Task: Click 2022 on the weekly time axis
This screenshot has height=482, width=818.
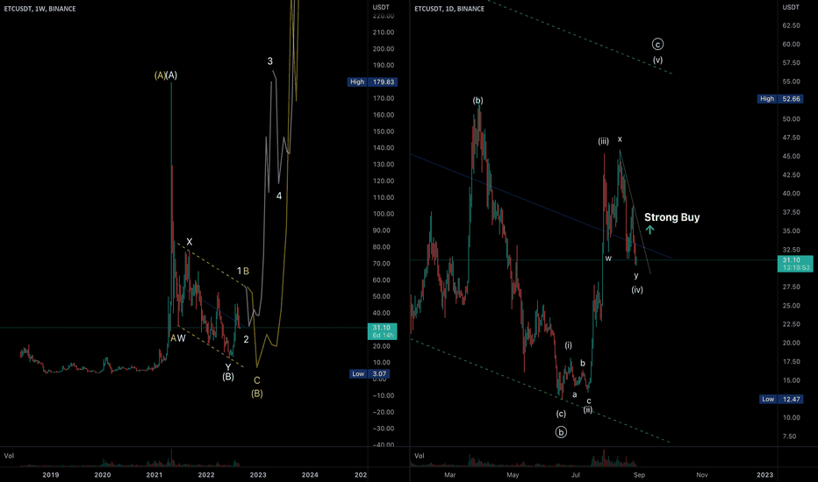Action: point(206,475)
